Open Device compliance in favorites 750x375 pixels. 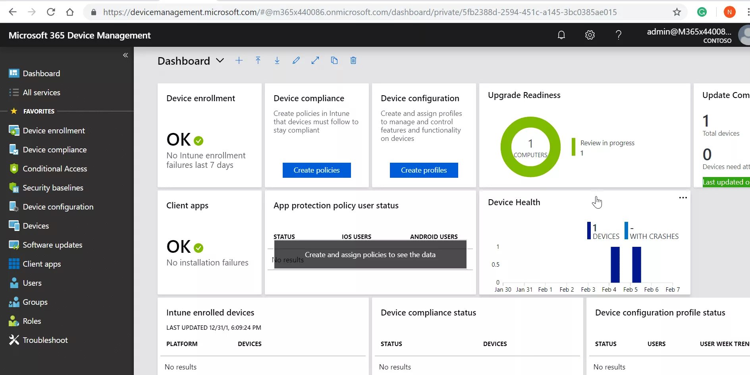pyautogui.click(x=55, y=150)
